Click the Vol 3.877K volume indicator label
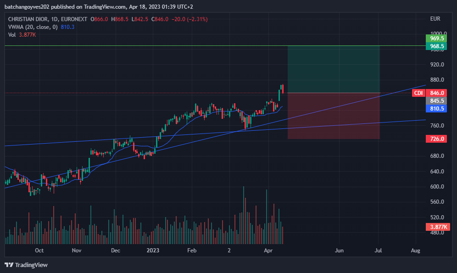This screenshot has height=273, width=457. coord(22,35)
